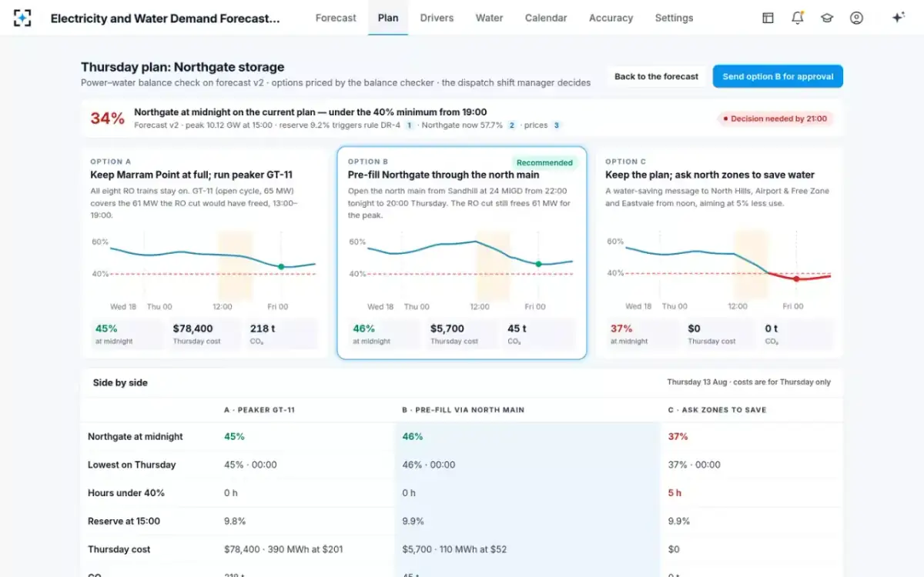Click the red 5 h cell in table
This screenshot has width=924, height=577.
675,493
